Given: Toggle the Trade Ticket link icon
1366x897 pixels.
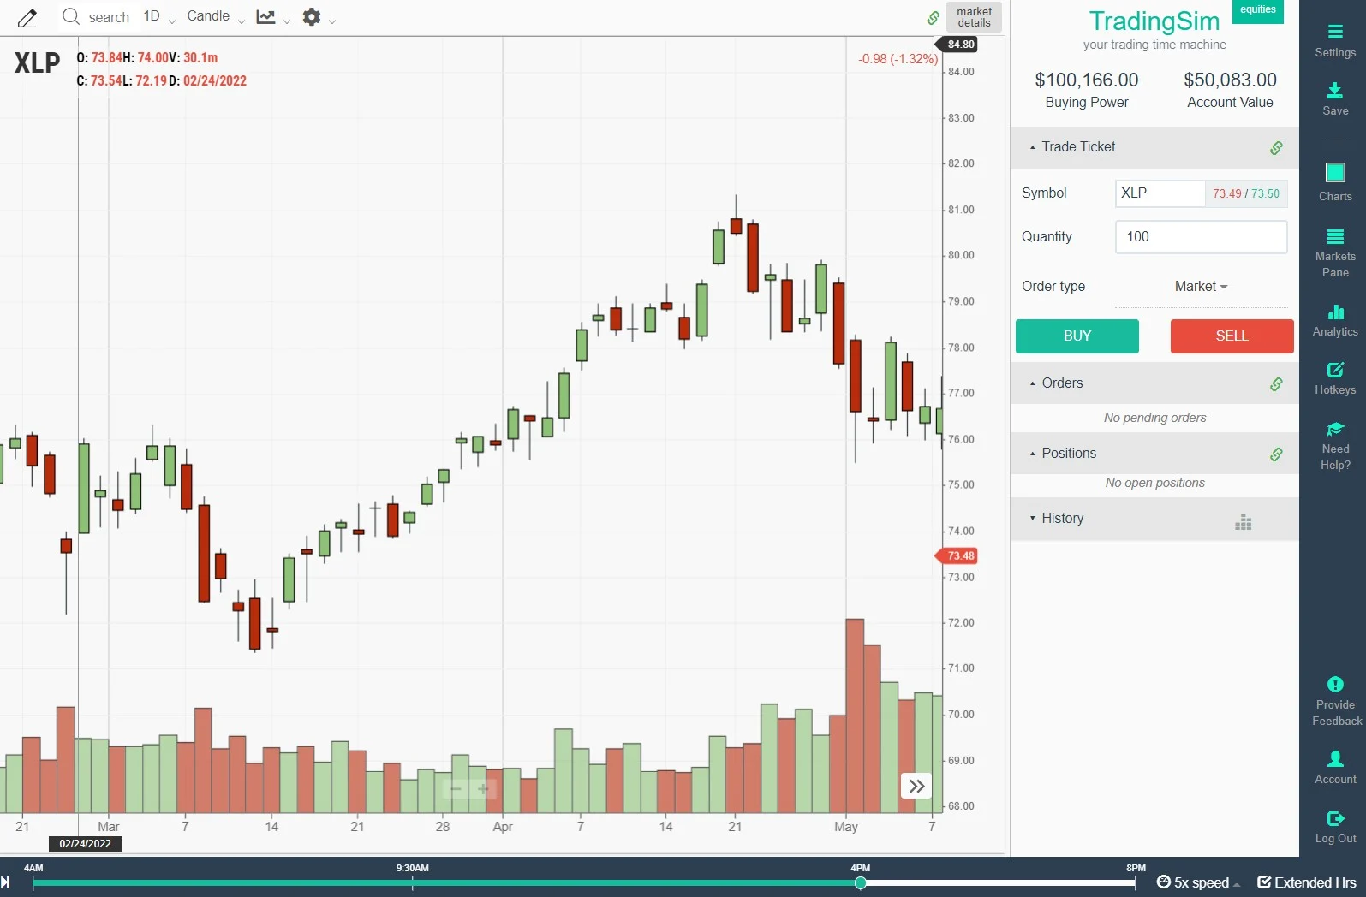Looking at the screenshot, I should 1276,147.
